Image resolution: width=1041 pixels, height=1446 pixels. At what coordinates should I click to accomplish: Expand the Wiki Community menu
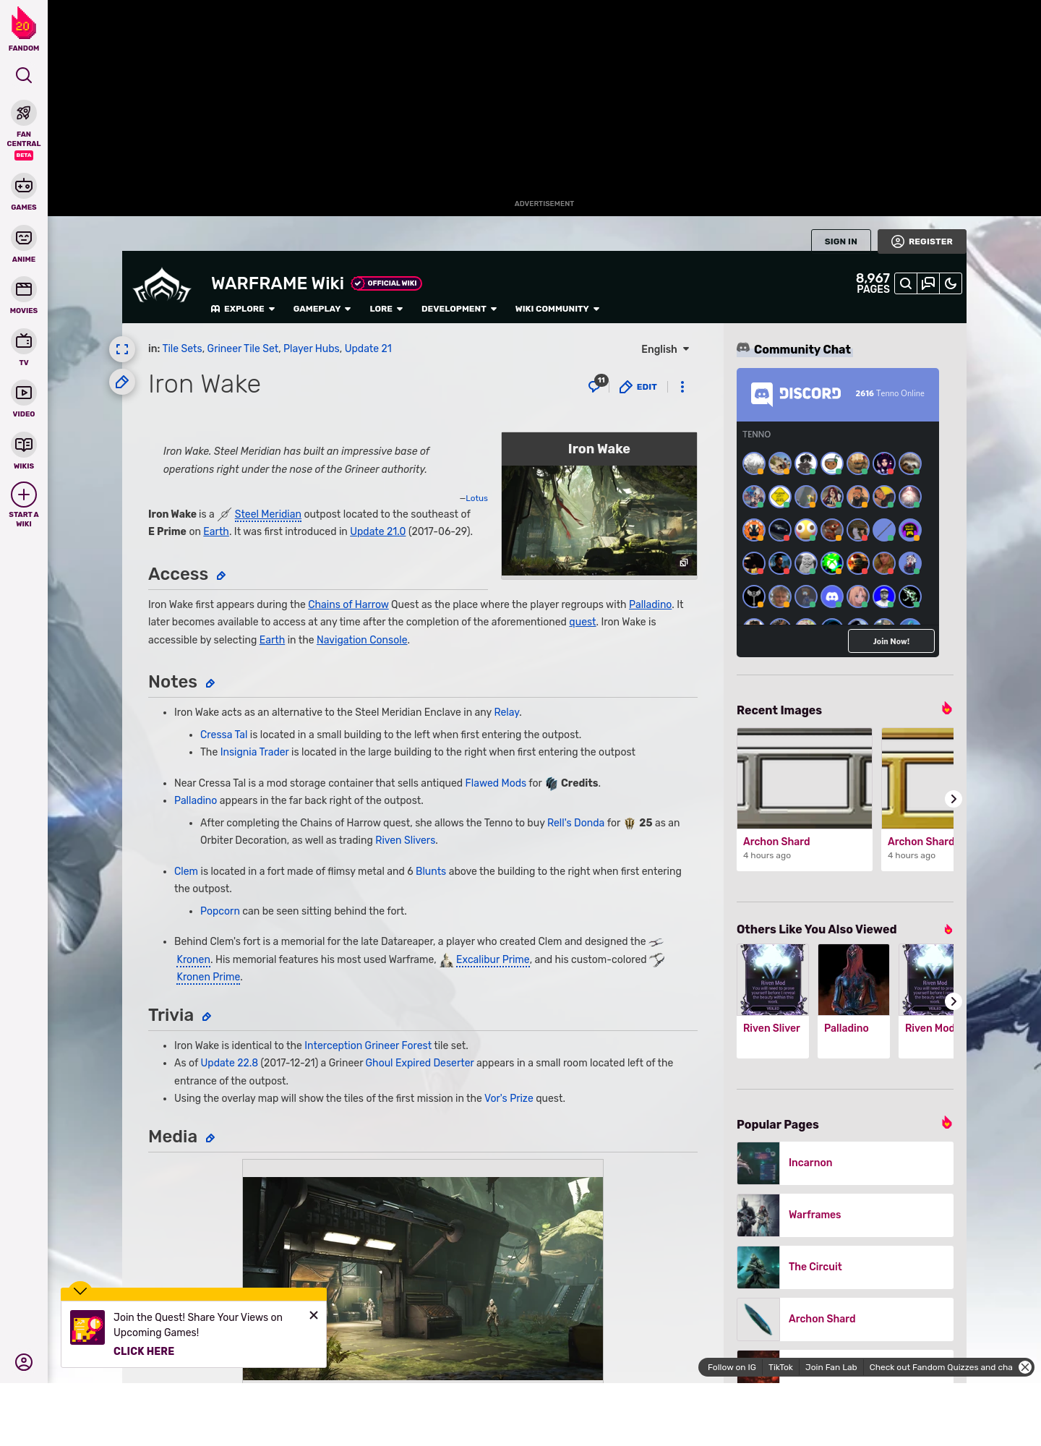557,309
